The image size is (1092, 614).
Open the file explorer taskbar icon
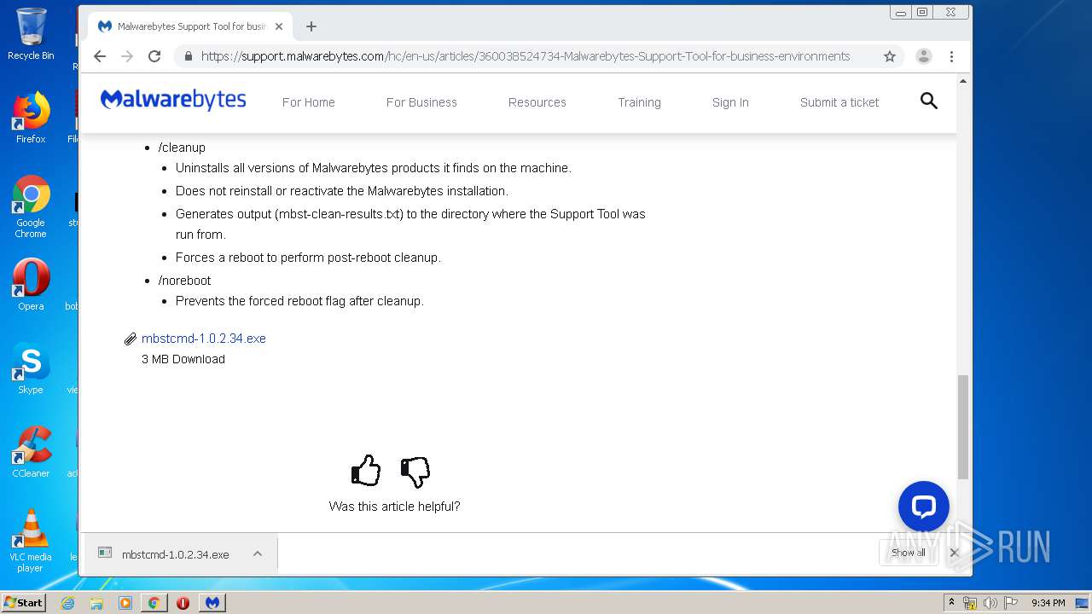pyautogui.click(x=96, y=603)
